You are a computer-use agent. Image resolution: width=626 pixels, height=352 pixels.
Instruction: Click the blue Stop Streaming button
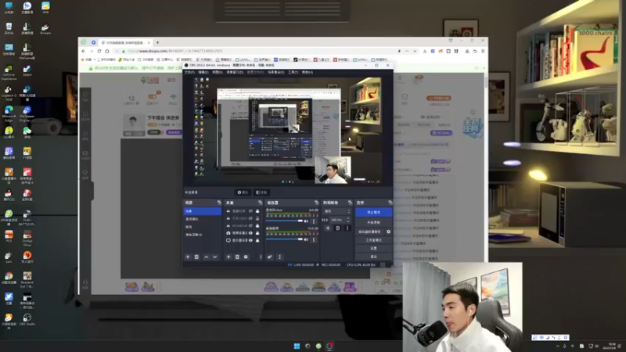(x=374, y=212)
